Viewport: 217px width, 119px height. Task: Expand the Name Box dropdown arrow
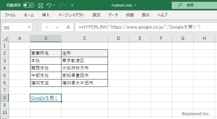pos(29,27)
